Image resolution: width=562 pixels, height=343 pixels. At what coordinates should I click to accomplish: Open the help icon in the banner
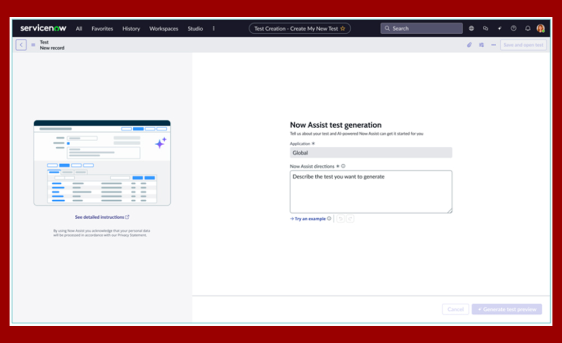513,28
